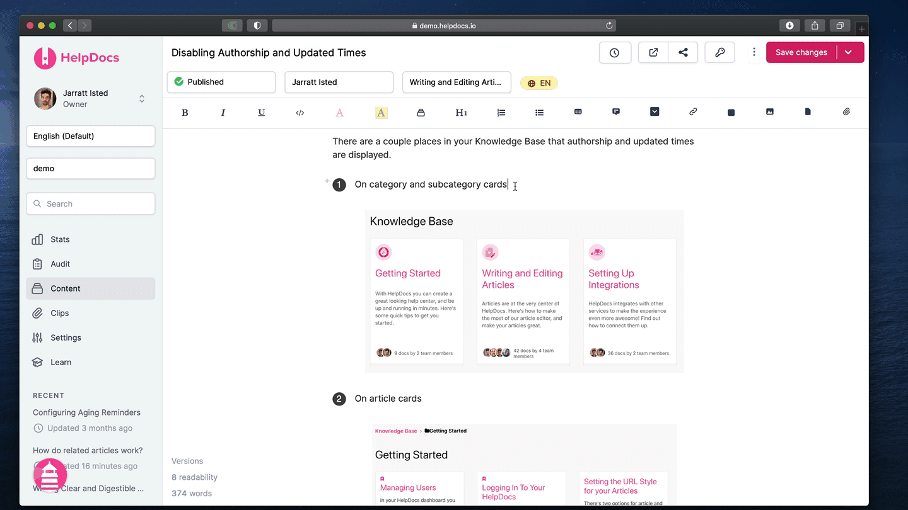Click the '8 readability' score text
Viewport: 908px width, 510px height.
[194, 477]
